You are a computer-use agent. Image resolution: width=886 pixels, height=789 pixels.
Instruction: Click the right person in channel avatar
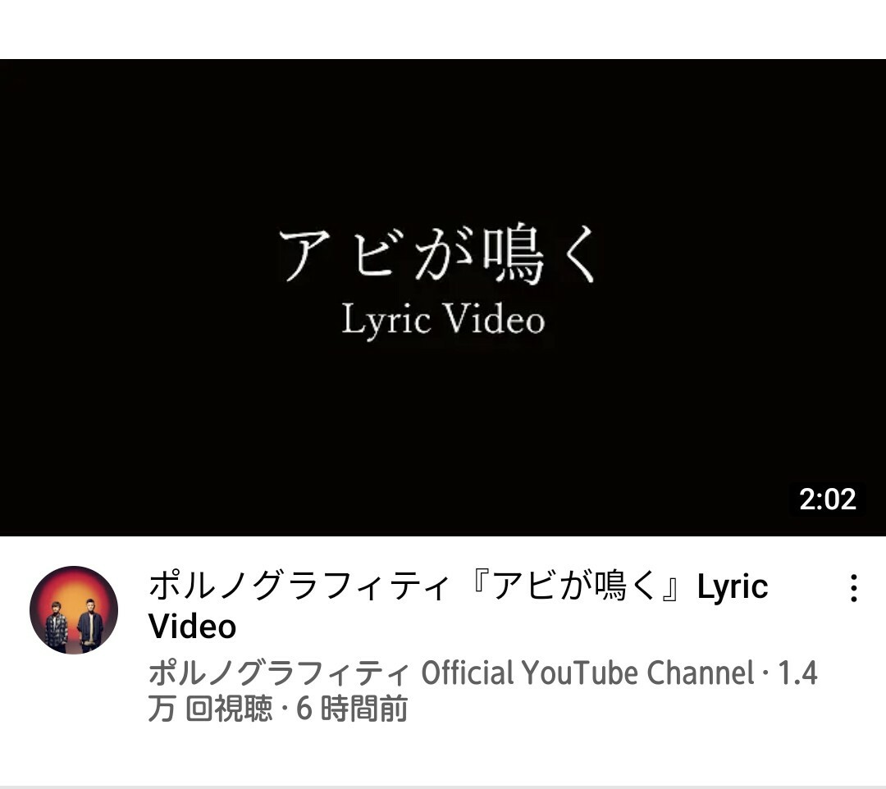click(x=89, y=623)
